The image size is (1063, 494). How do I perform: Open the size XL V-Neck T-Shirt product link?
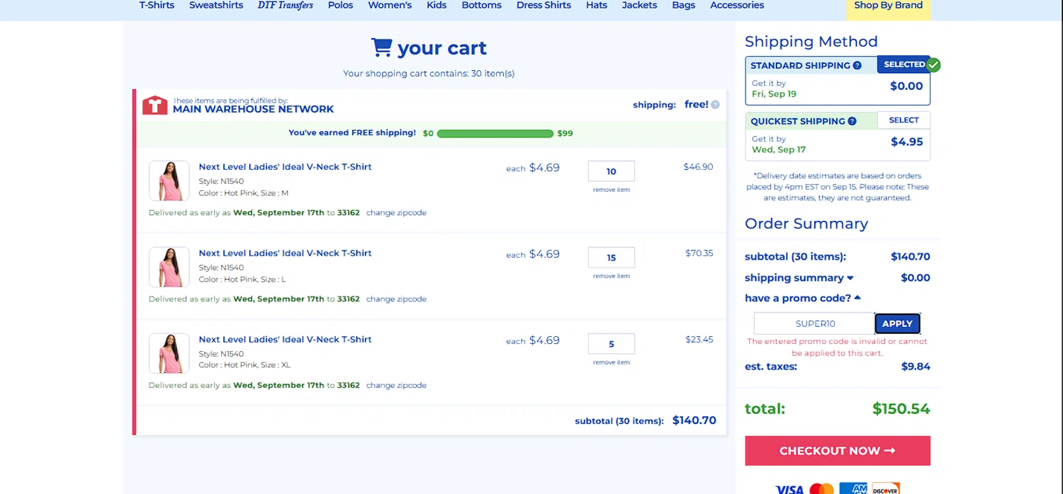285,340
